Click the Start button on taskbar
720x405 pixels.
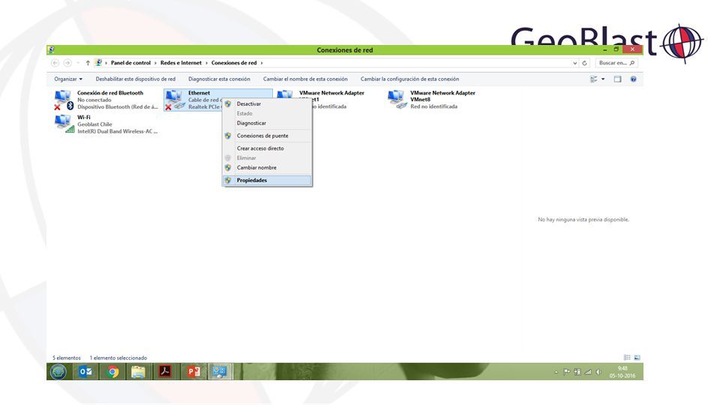(x=58, y=371)
